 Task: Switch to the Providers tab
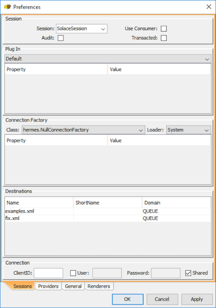pyautogui.click(x=48, y=286)
